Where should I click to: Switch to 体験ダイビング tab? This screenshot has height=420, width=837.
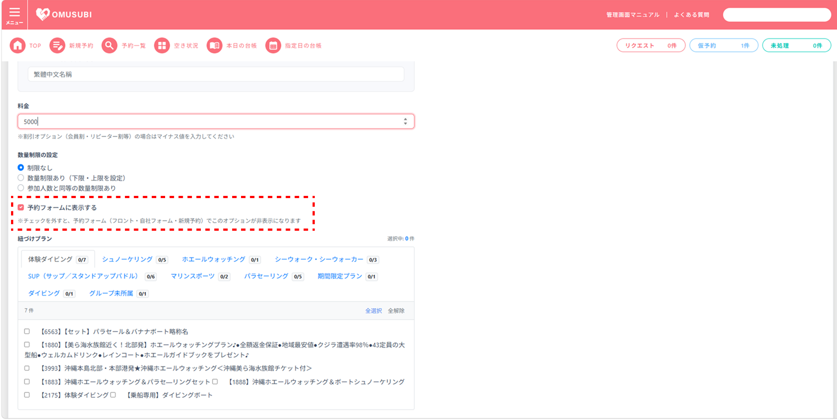point(58,259)
